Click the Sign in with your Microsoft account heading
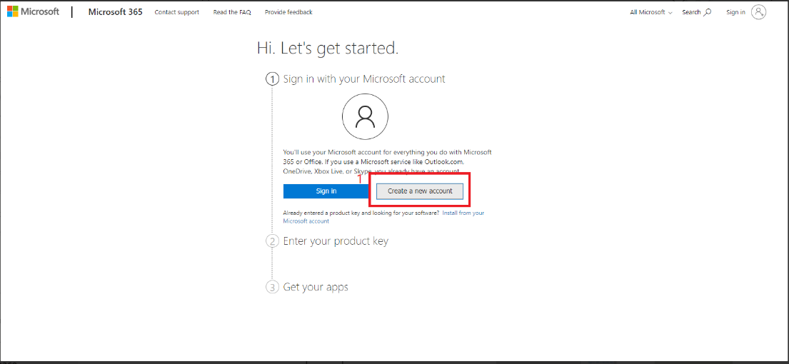Screen dimensions: 789x364 click(364, 79)
